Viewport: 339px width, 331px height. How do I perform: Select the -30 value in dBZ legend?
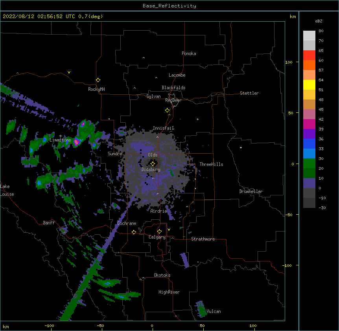pyautogui.click(x=322, y=208)
